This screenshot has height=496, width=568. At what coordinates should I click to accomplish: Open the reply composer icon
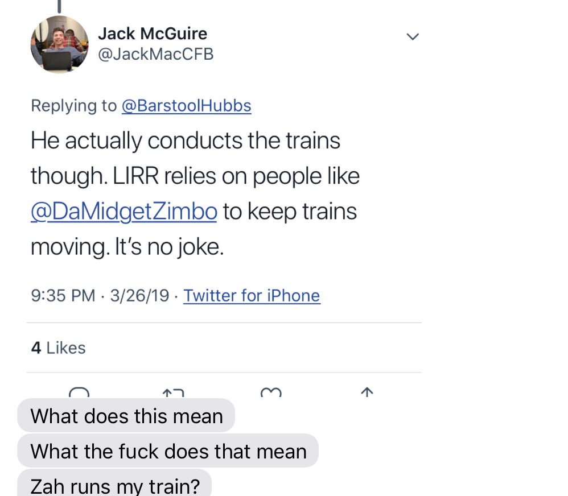pyautogui.click(x=80, y=394)
